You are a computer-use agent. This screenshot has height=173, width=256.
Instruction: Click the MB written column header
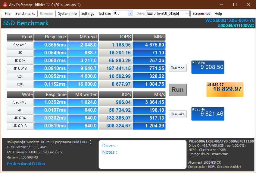pos(83,95)
